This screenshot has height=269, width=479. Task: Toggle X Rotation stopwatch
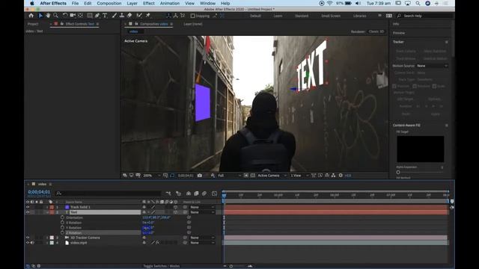pos(62,223)
